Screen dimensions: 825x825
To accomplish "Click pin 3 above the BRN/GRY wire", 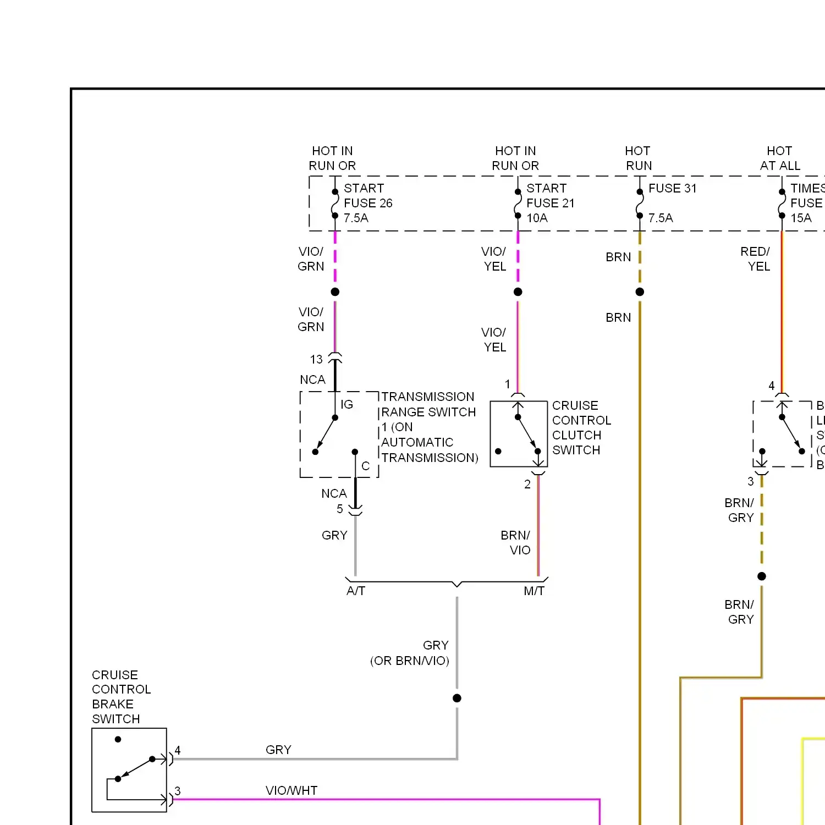I will (x=751, y=481).
